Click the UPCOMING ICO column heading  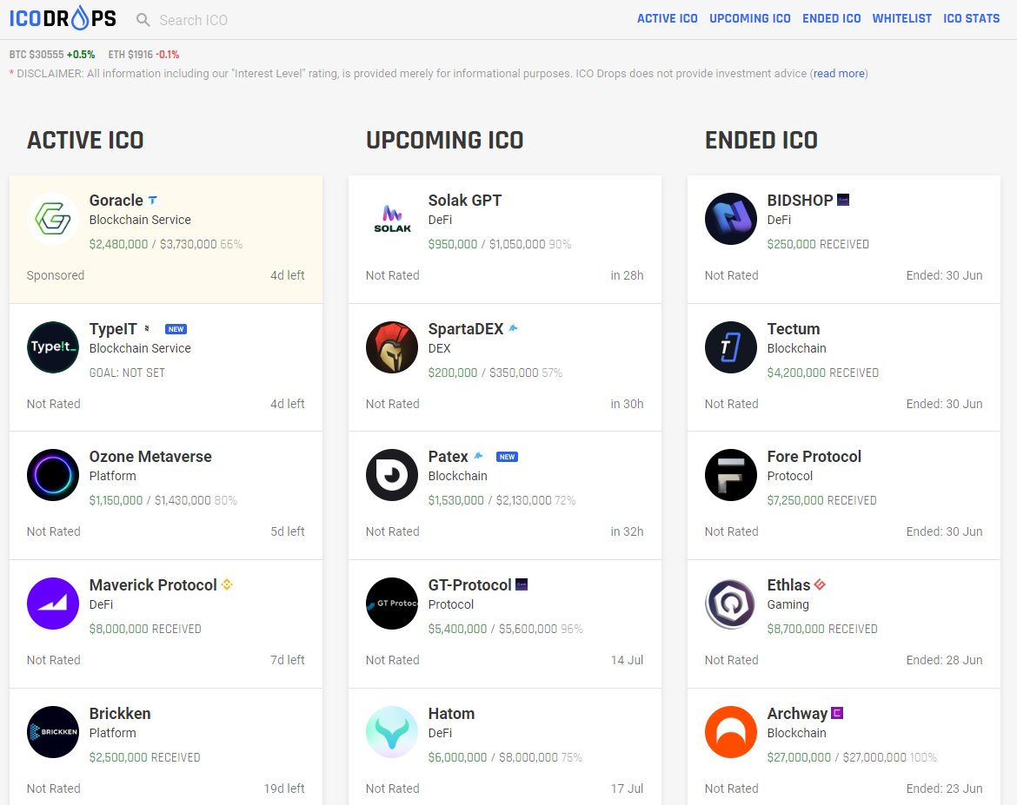(444, 140)
